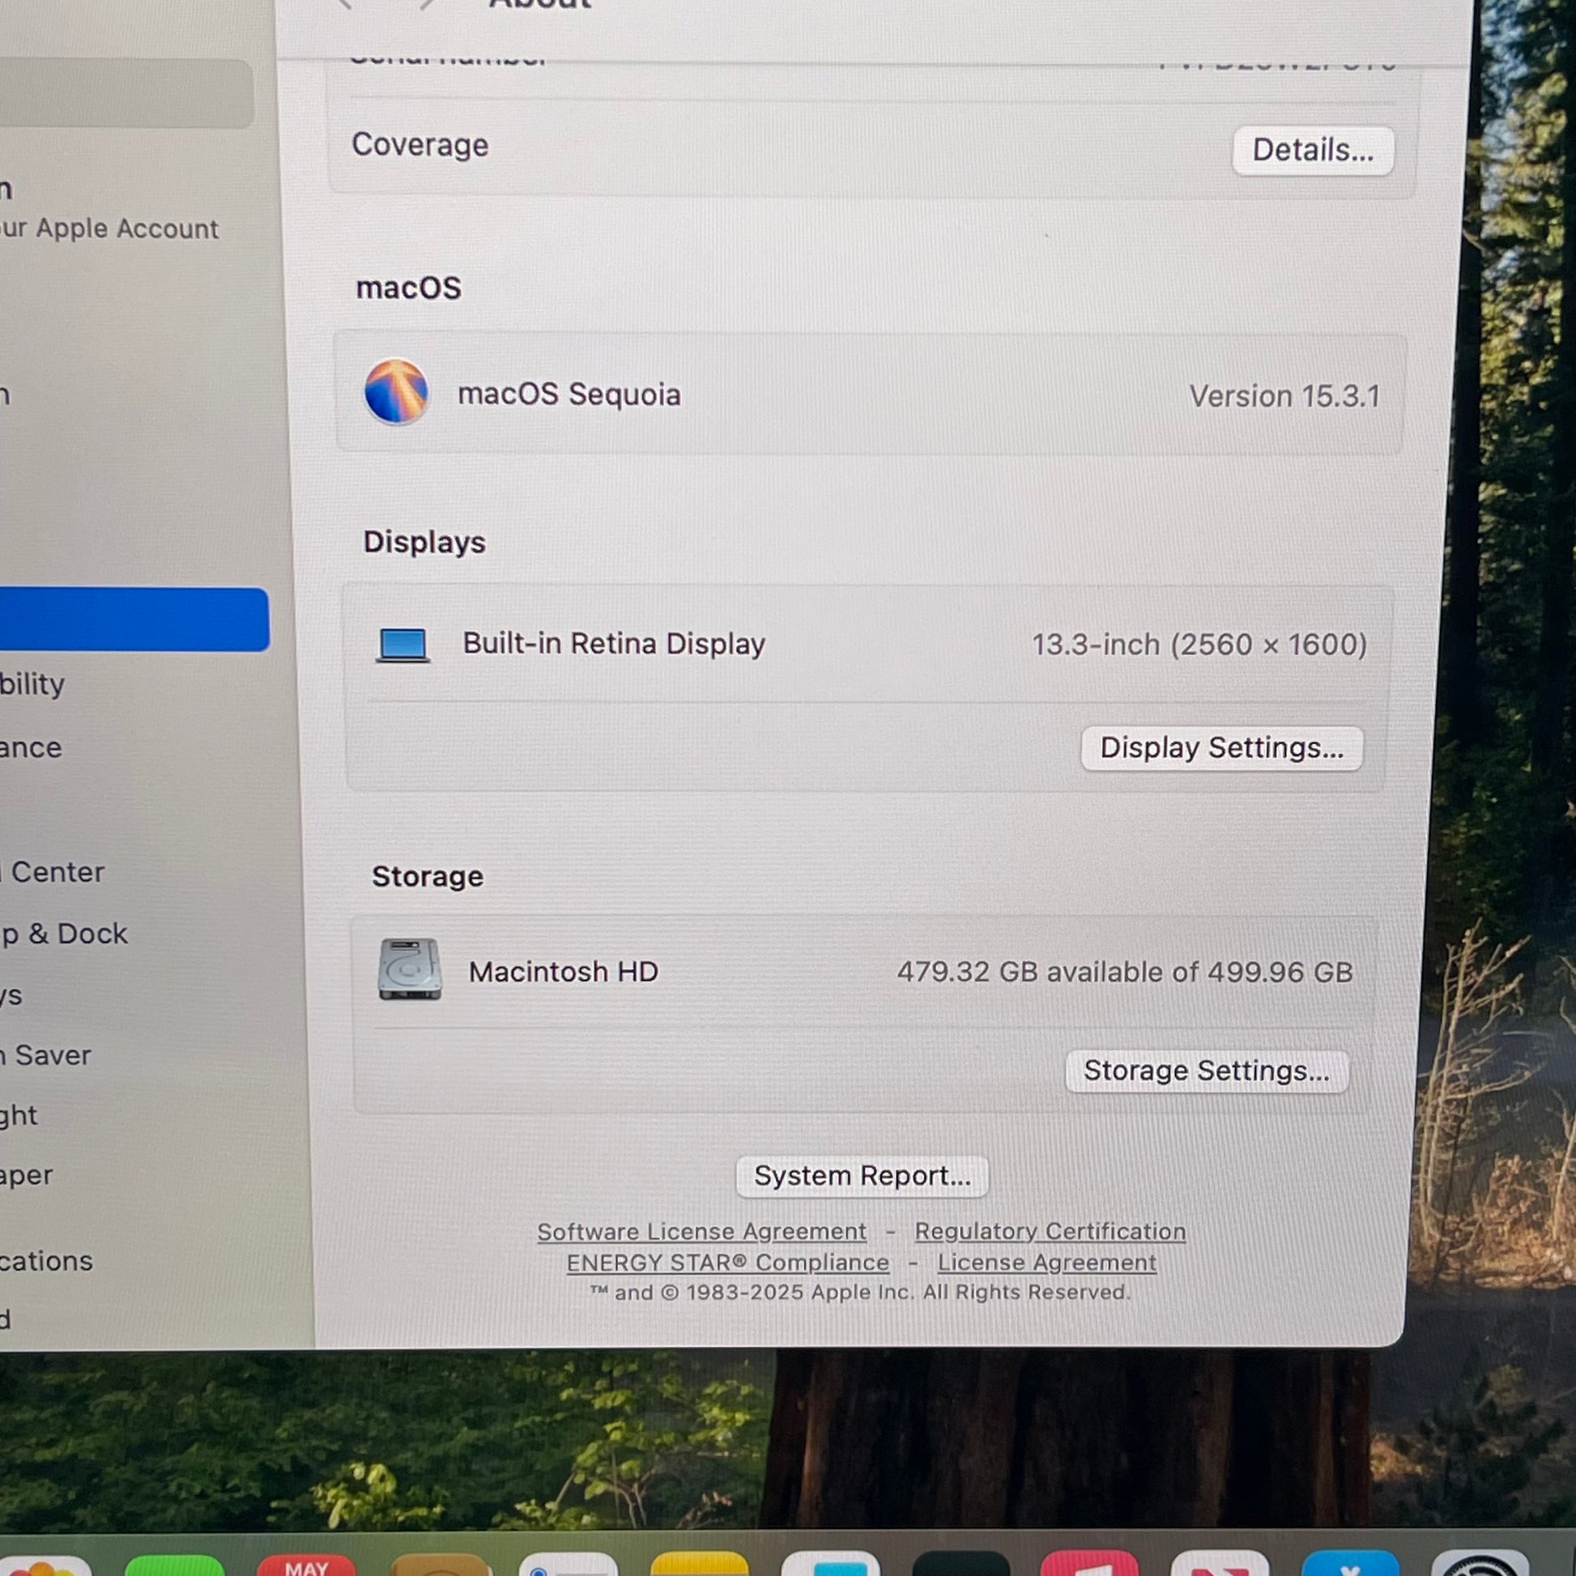Click the macOS Sequoia logo icon
Viewport: 1576px width, 1576px height.
pyautogui.click(x=396, y=392)
